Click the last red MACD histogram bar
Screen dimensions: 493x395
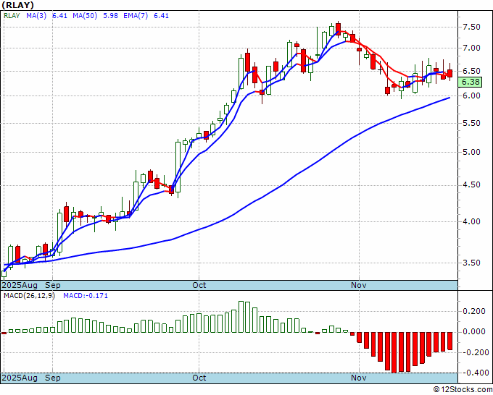pyautogui.click(x=450, y=341)
